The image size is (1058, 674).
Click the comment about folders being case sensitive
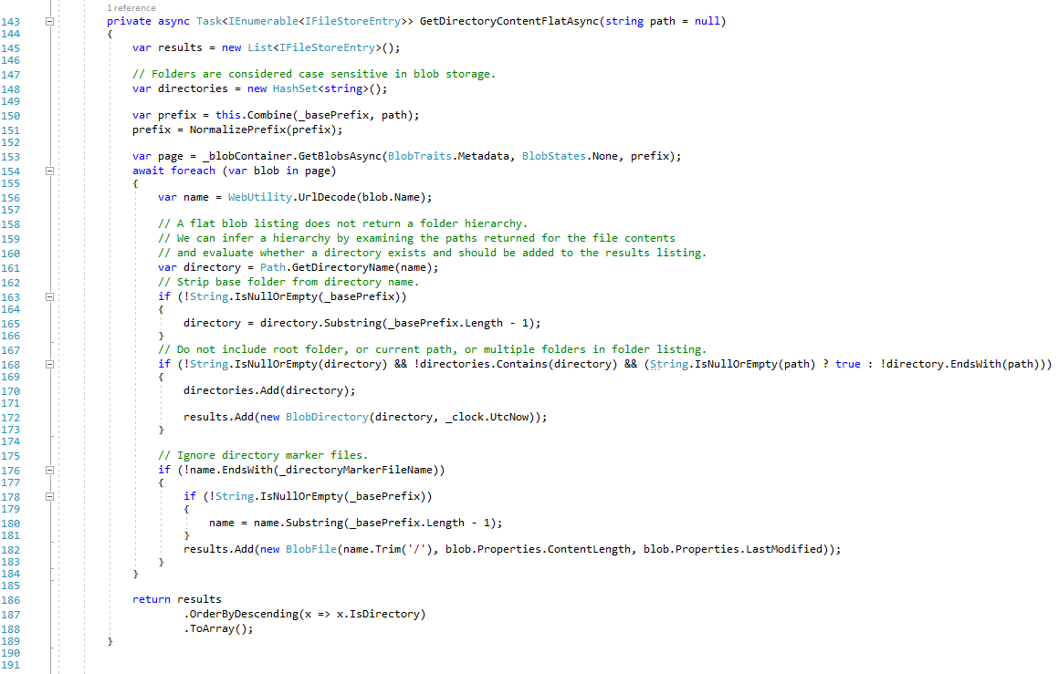[314, 74]
